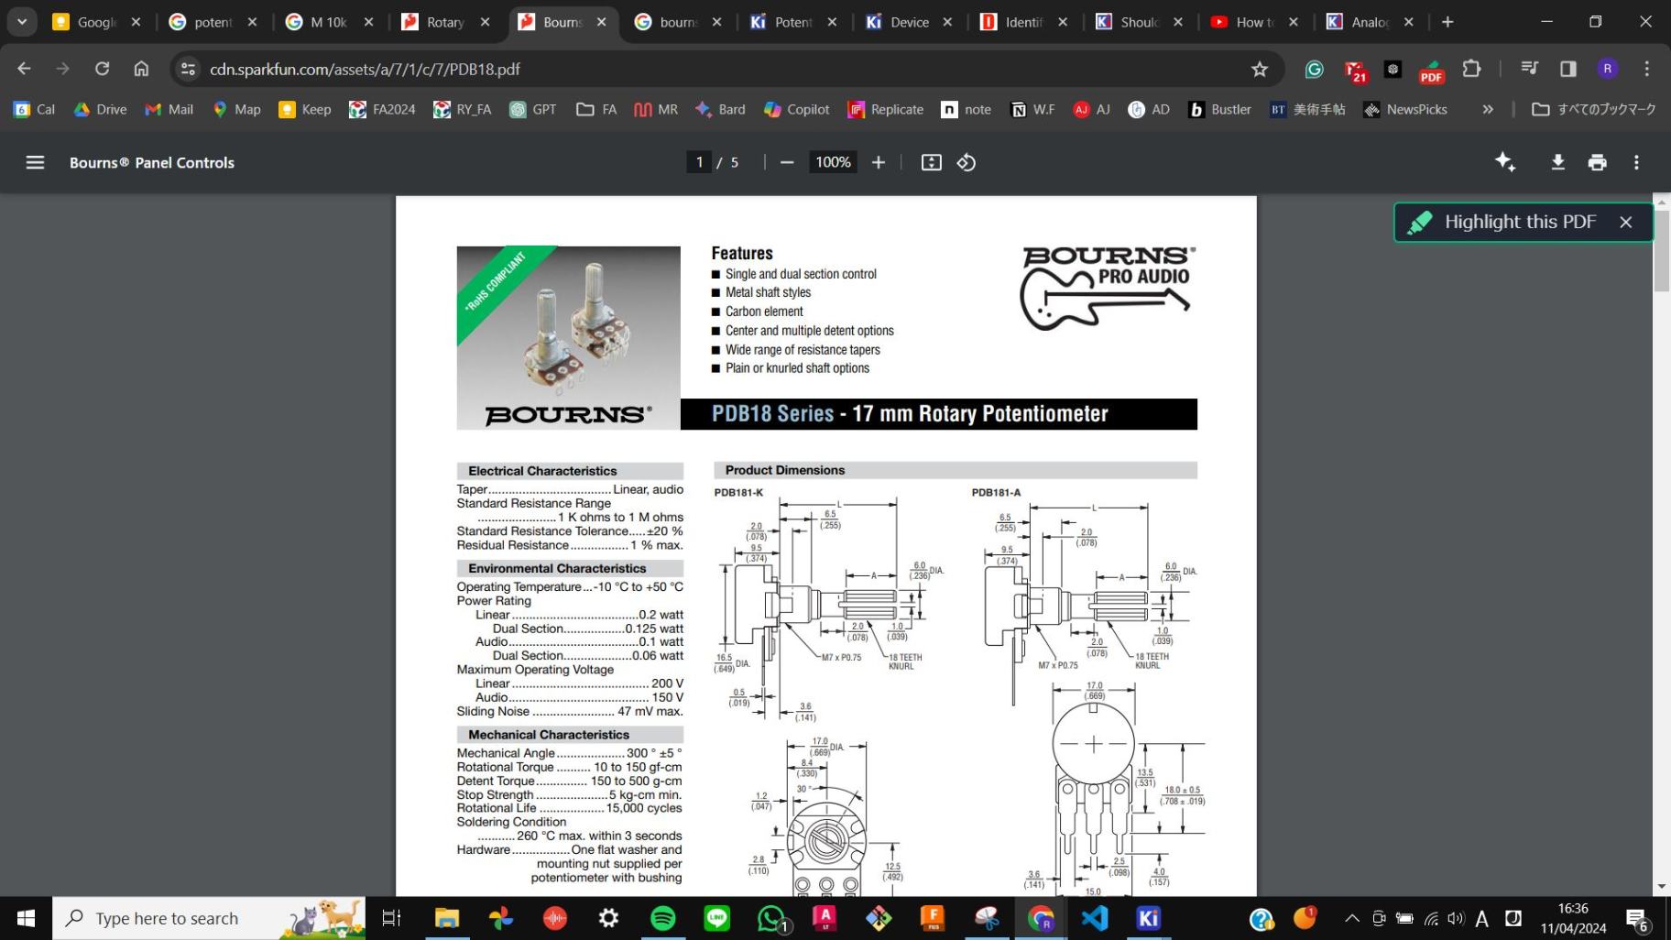Click the zoom percentage 100% field
The height and width of the screenshot is (940, 1671).
click(x=833, y=162)
